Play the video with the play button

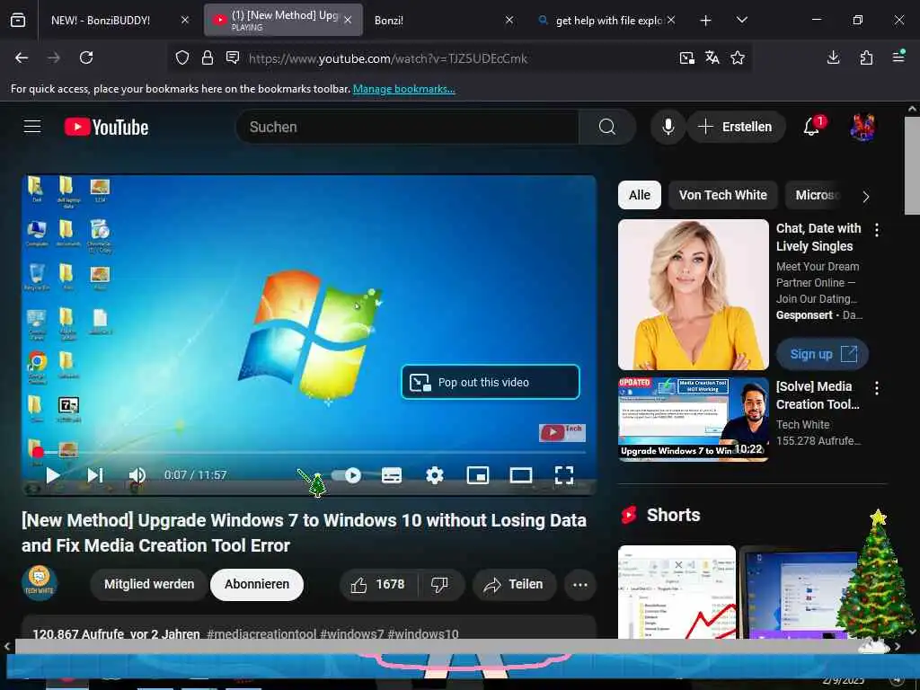[53, 474]
